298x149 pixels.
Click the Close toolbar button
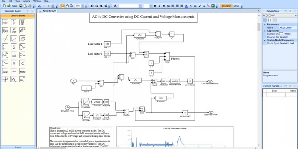pos(15,6)
